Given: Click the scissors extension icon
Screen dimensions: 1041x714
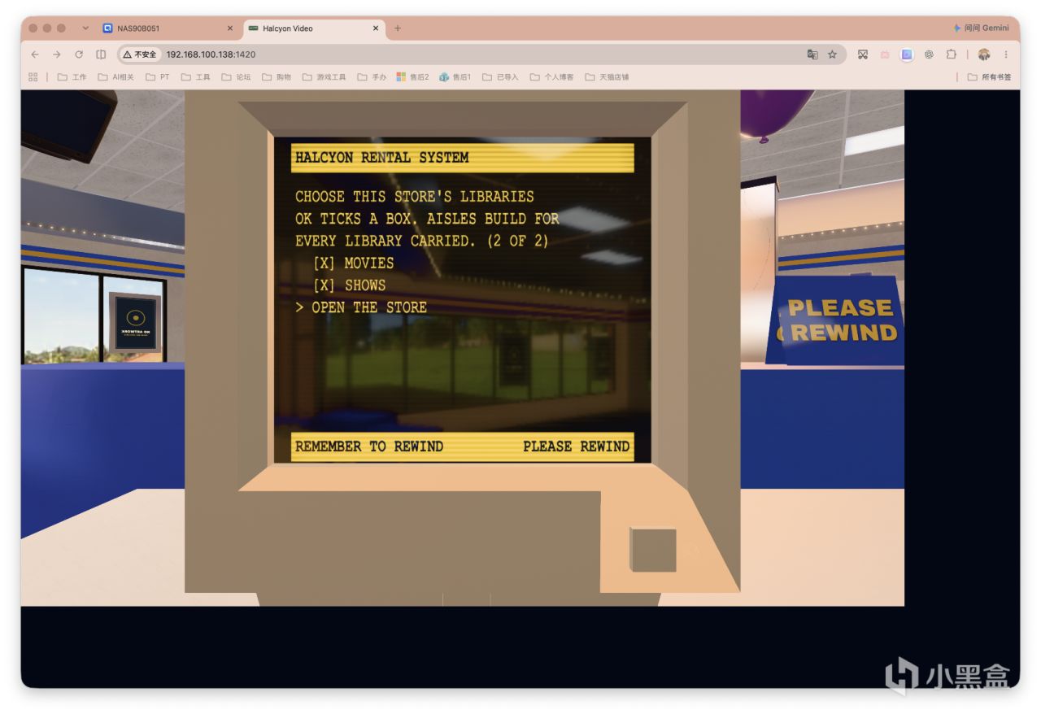Looking at the screenshot, I should [x=863, y=54].
